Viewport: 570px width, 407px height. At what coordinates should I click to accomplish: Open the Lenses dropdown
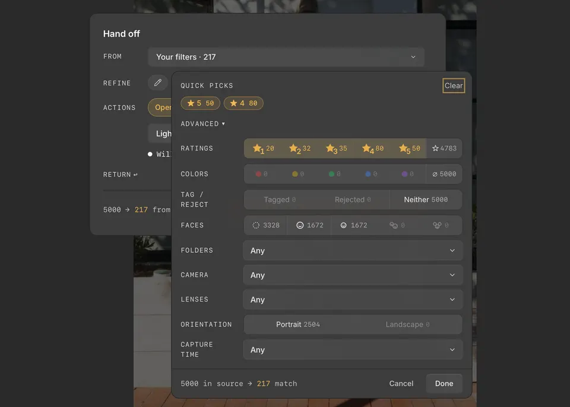[353, 300]
